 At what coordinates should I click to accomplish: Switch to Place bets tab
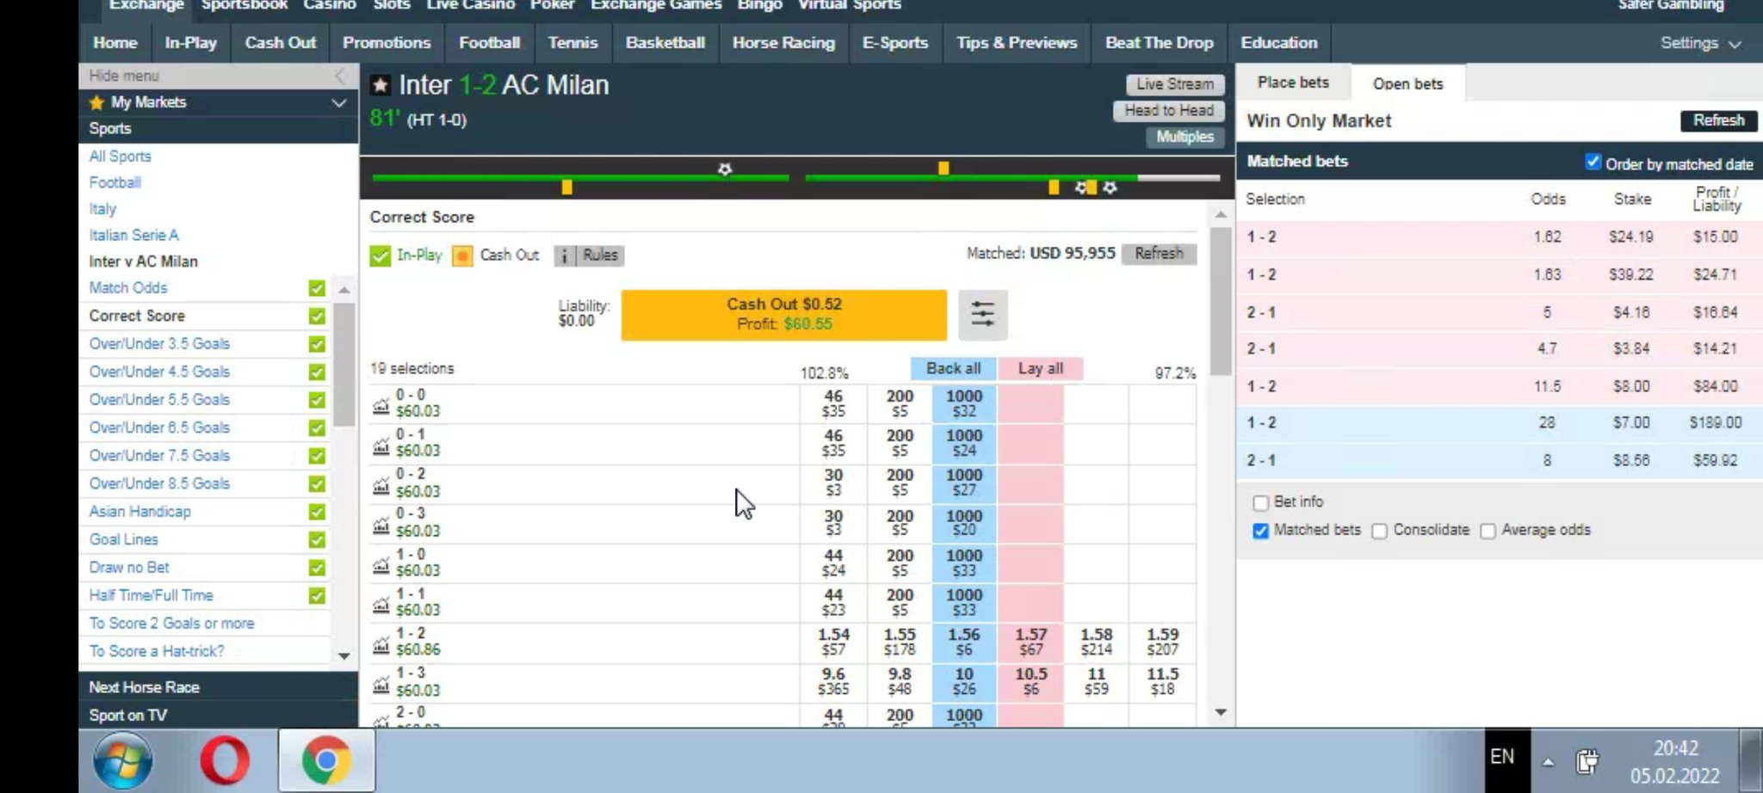point(1293,83)
